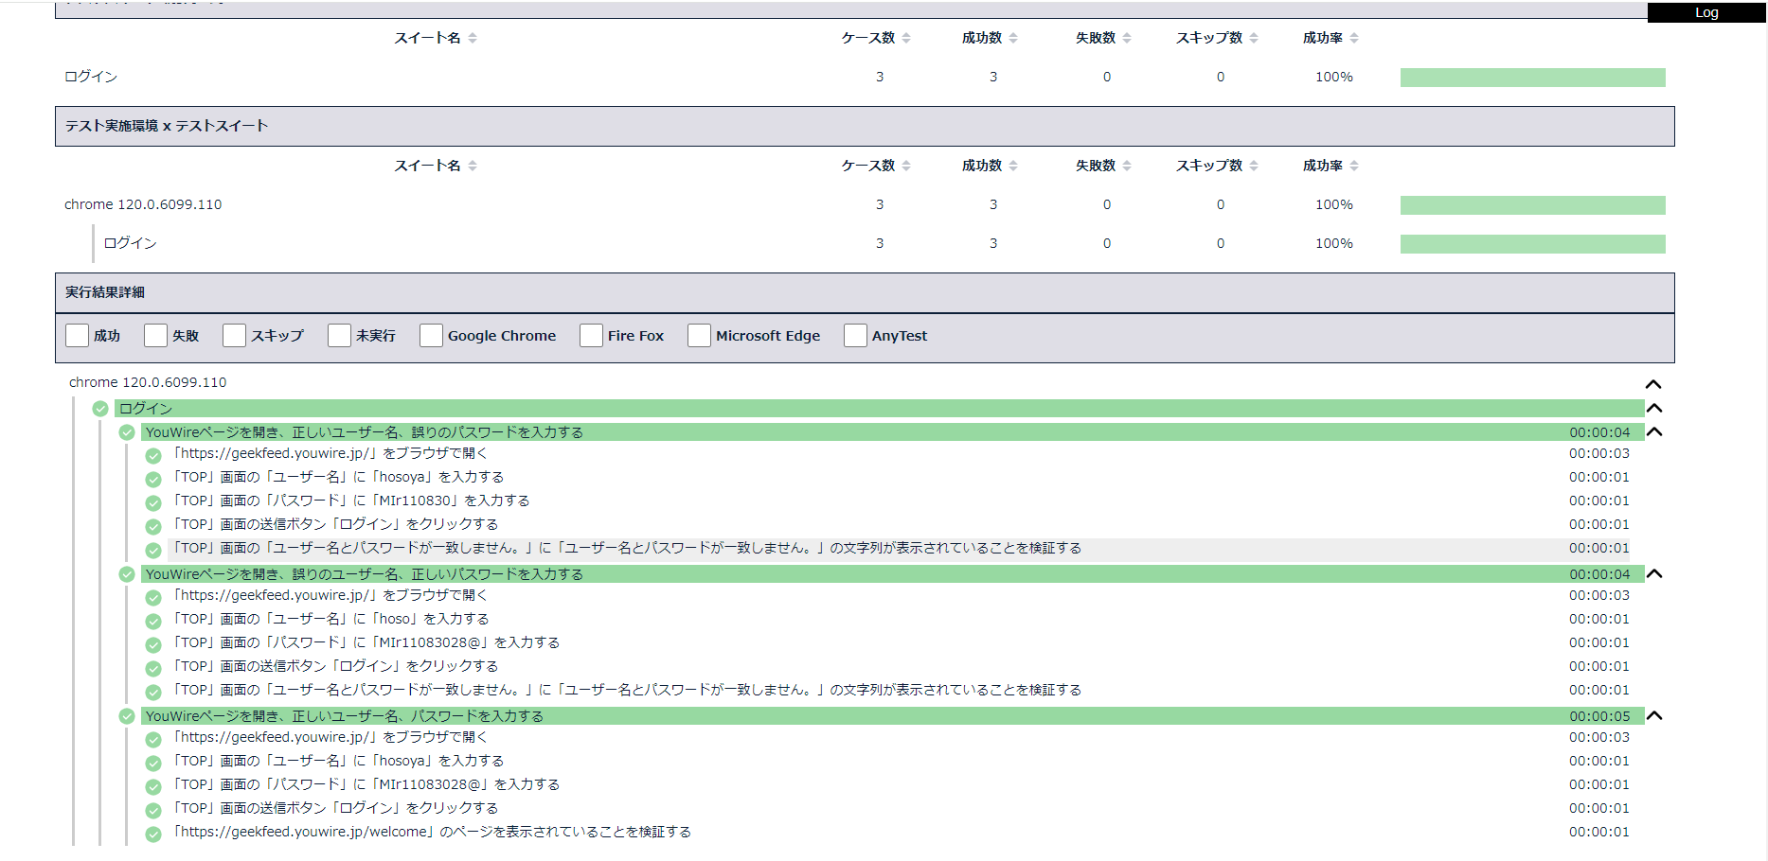Sort top suite table by スキップ数 arrows

click(x=1254, y=38)
